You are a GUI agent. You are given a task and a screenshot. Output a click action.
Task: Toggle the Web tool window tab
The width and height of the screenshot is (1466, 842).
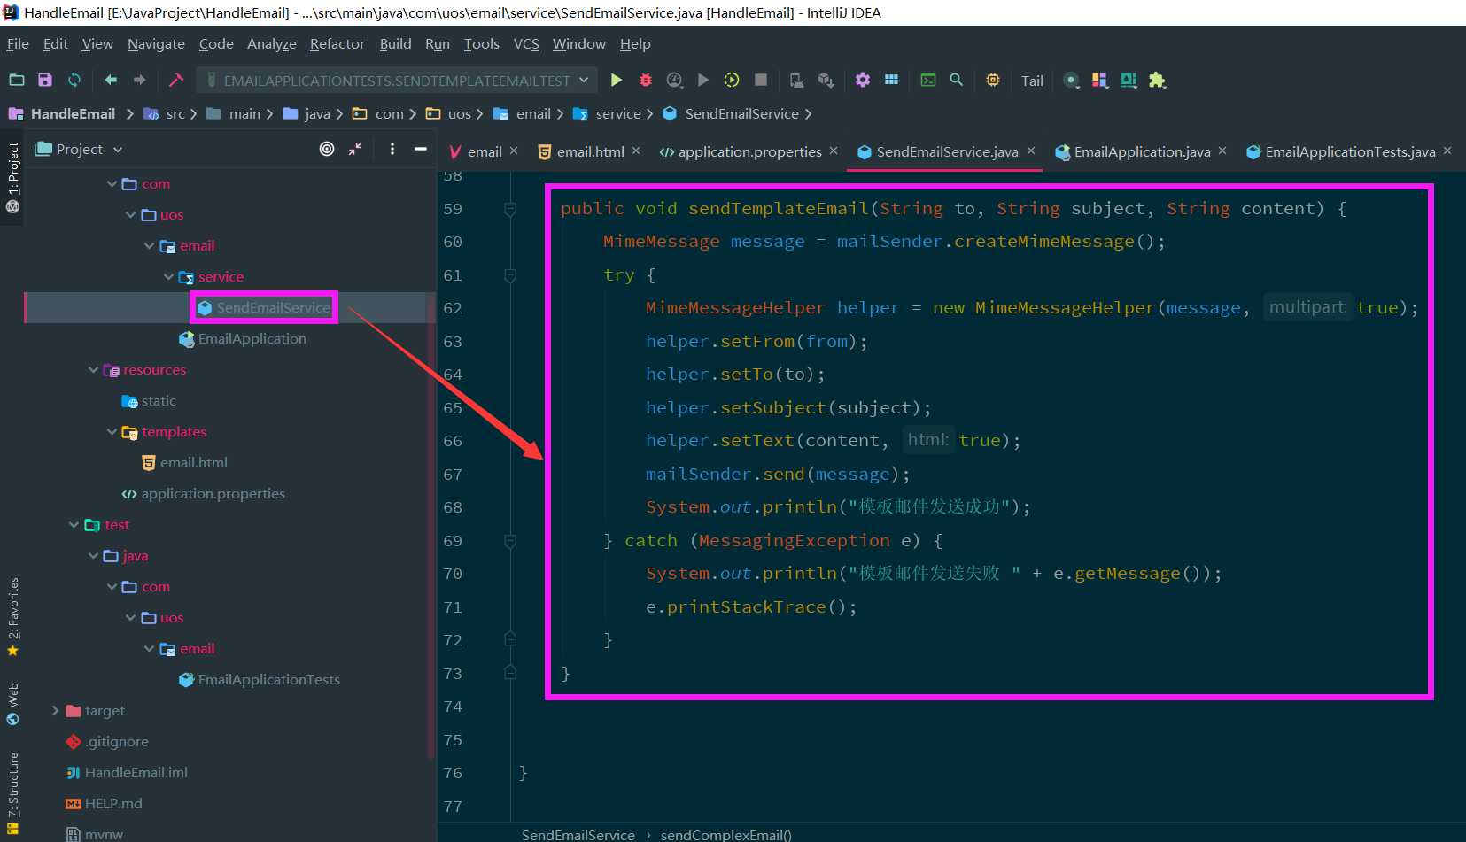pos(12,703)
